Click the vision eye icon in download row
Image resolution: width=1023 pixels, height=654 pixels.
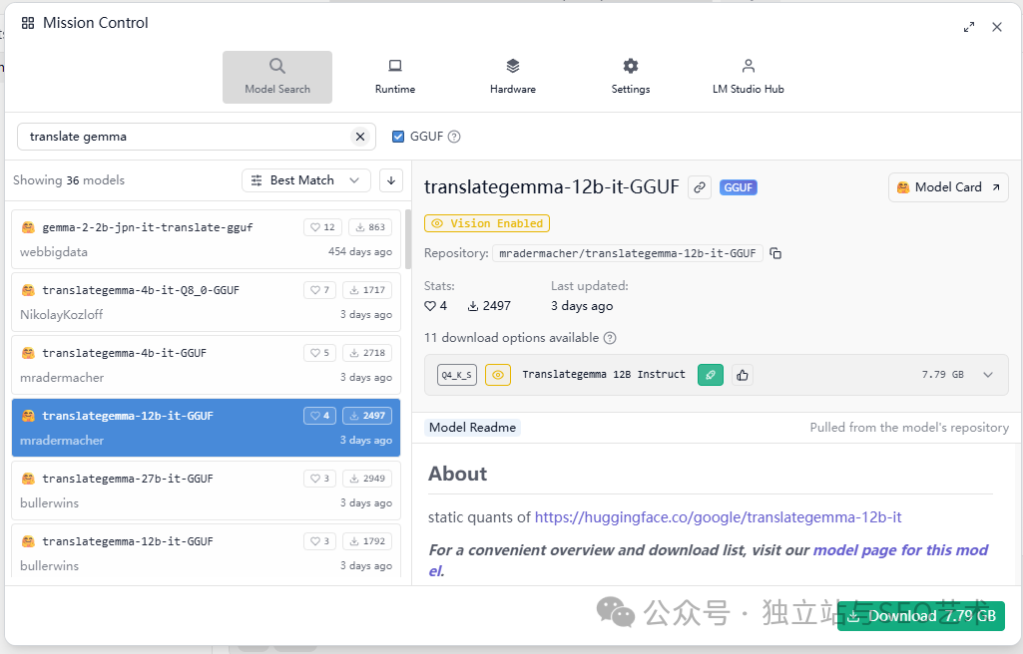498,375
